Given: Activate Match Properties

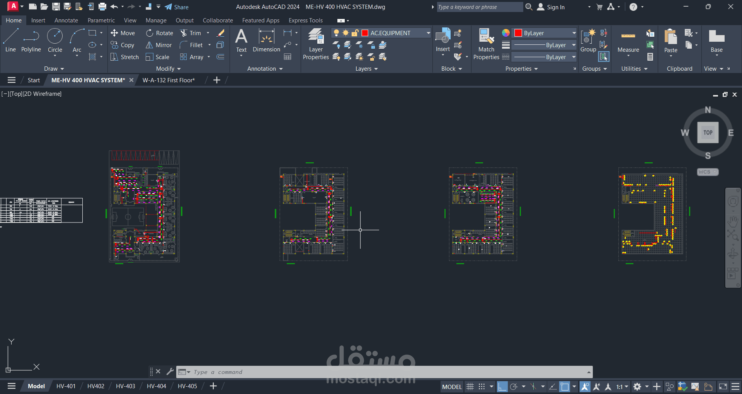Looking at the screenshot, I should point(486,44).
